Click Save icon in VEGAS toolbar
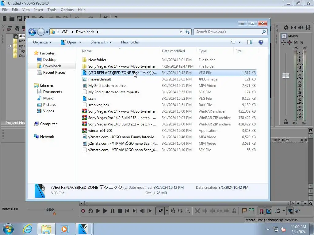314x235 pixels. point(19,18)
